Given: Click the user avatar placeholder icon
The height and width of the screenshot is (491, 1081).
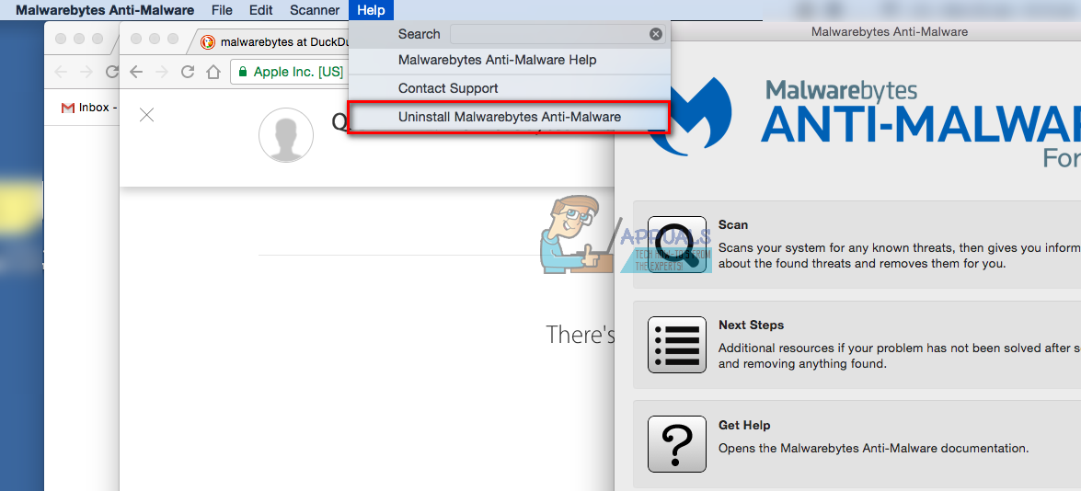Looking at the screenshot, I should (x=286, y=135).
